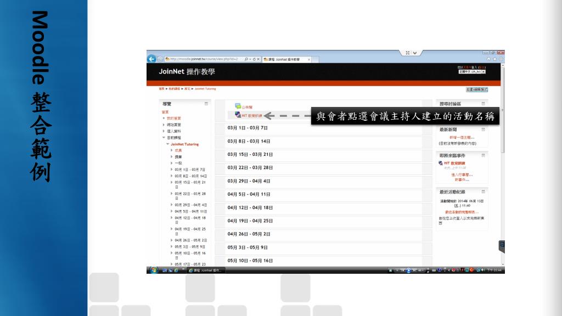Click the 05月 10日 - 05月 16日 section heading
The width and height of the screenshot is (562, 316).
tap(250, 261)
